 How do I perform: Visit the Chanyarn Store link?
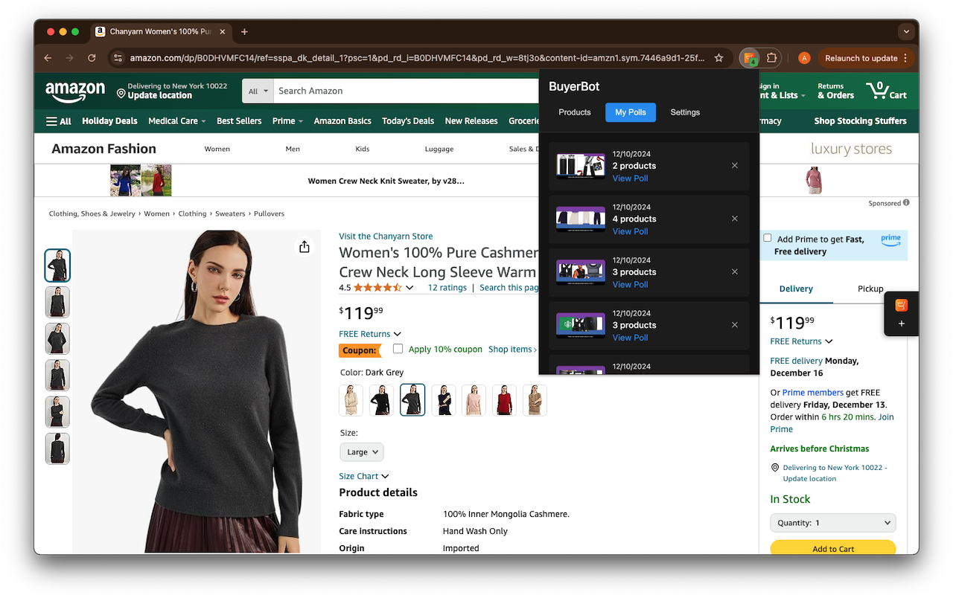point(386,237)
